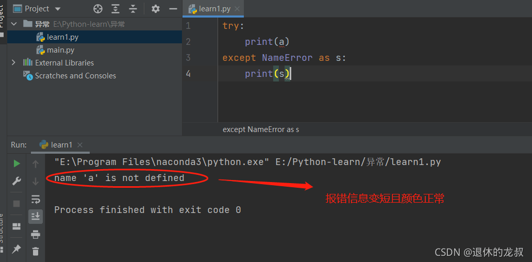
Task: Clear console with trash icon
Action: click(35, 251)
